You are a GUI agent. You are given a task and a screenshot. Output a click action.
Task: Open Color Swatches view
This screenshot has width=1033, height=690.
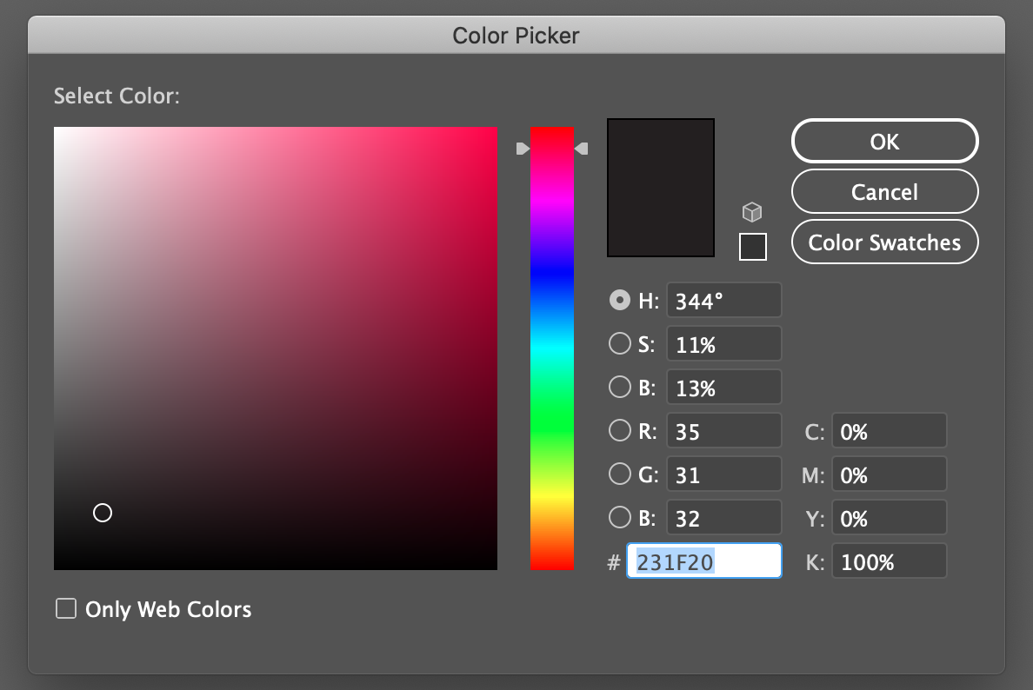coord(884,242)
